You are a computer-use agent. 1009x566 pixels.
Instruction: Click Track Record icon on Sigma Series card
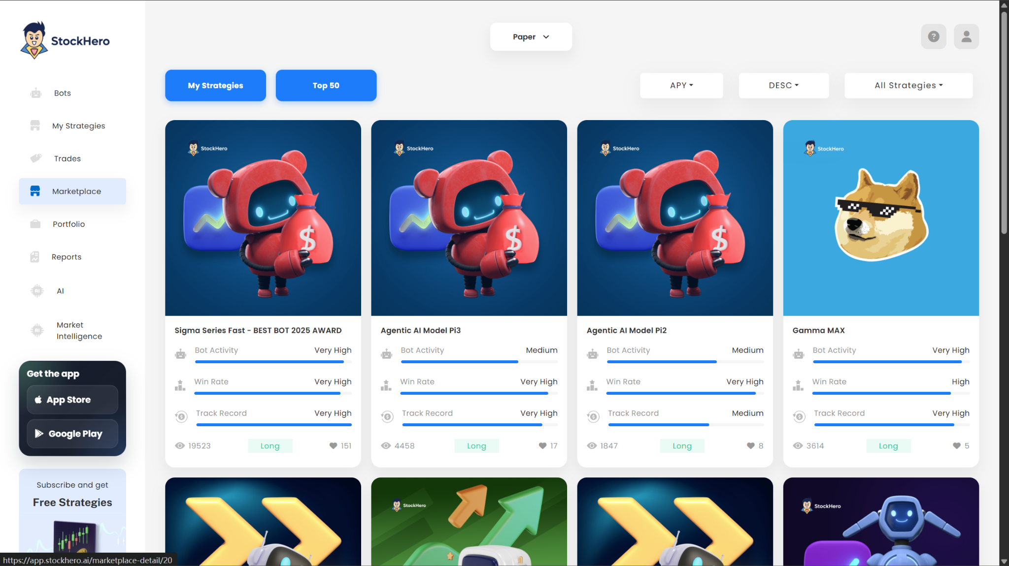181,417
